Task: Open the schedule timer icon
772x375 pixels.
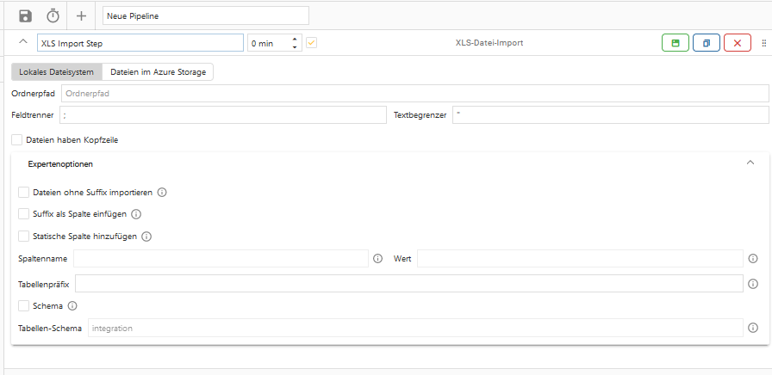Action: pyautogui.click(x=53, y=15)
